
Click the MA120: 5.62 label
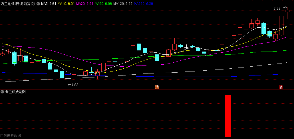pyautogui.click(x=123, y=3)
